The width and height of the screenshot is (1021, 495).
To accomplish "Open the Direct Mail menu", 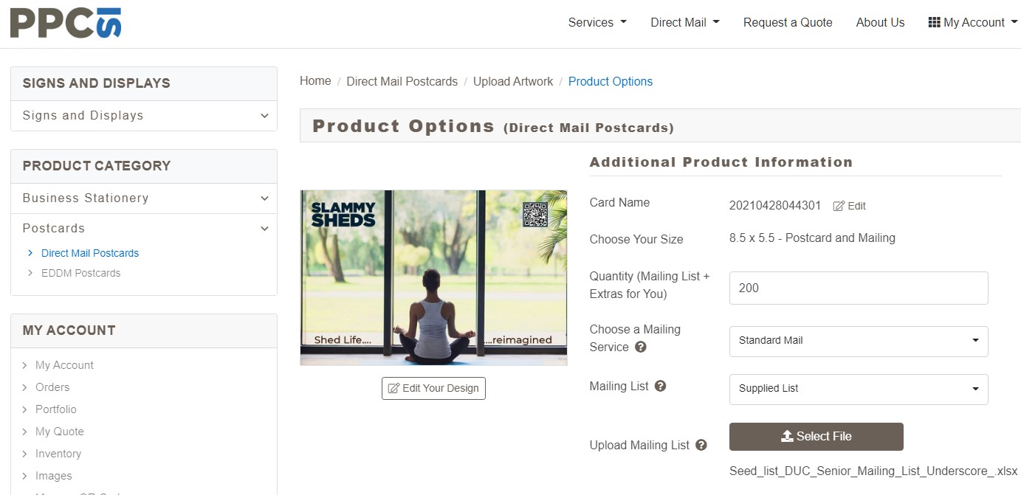I will (x=684, y=22).
